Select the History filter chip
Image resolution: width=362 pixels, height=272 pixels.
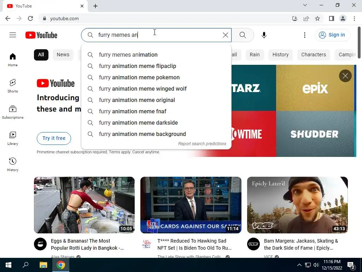click(280, 55)
